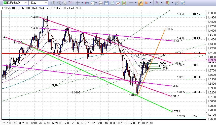The height and width of the screenshot is (125, 216).
Task: Click the 38.2% Fibonacci label
Action: (196, 77)
